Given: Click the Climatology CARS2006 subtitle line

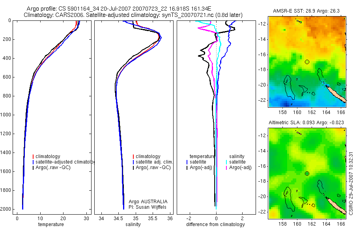Looking at the screenshot, I should coord(133,15).
